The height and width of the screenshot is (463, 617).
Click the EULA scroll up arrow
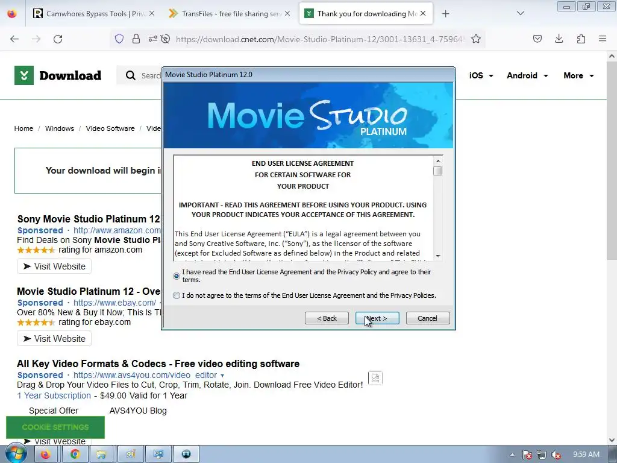438,160
